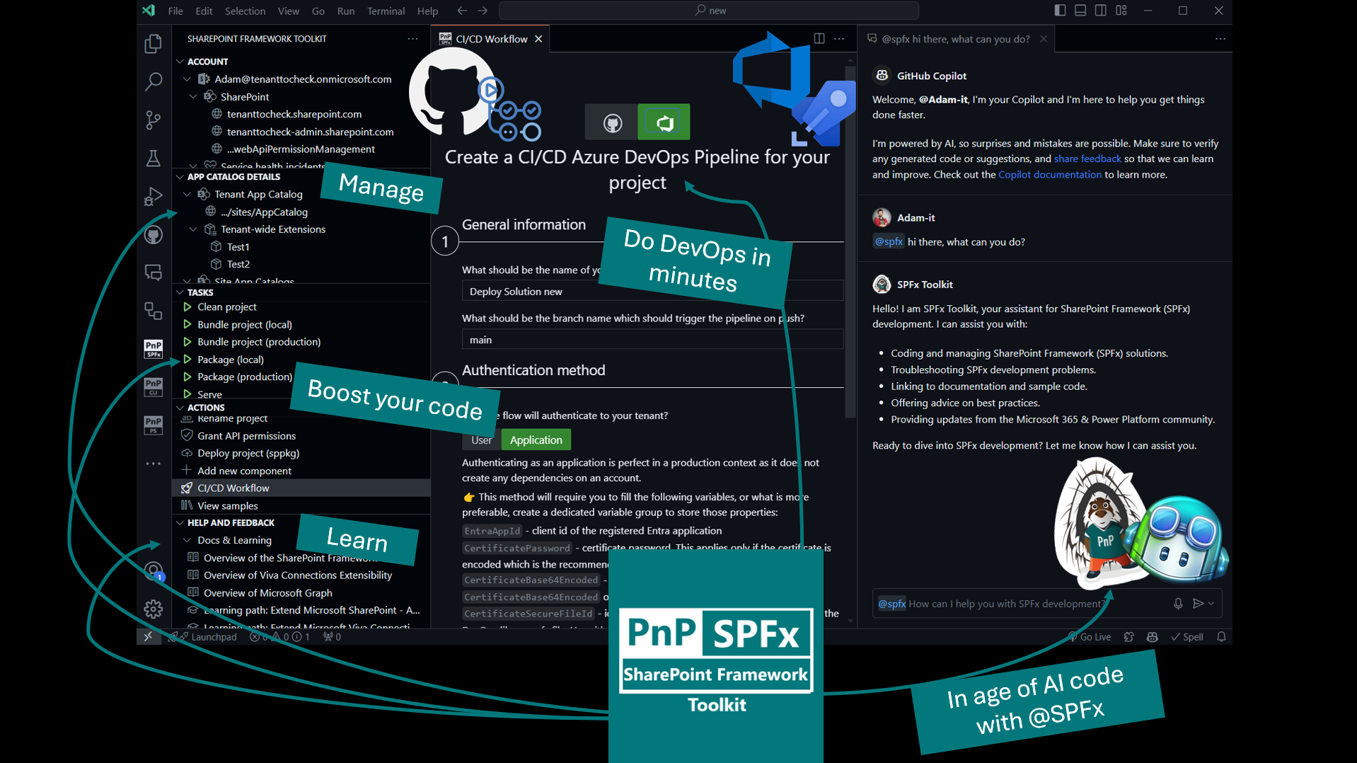Image resolution: width=1357 pixels, height=763 pixels.
Task: Open the Copilot documentation link
Action: 1049,175
